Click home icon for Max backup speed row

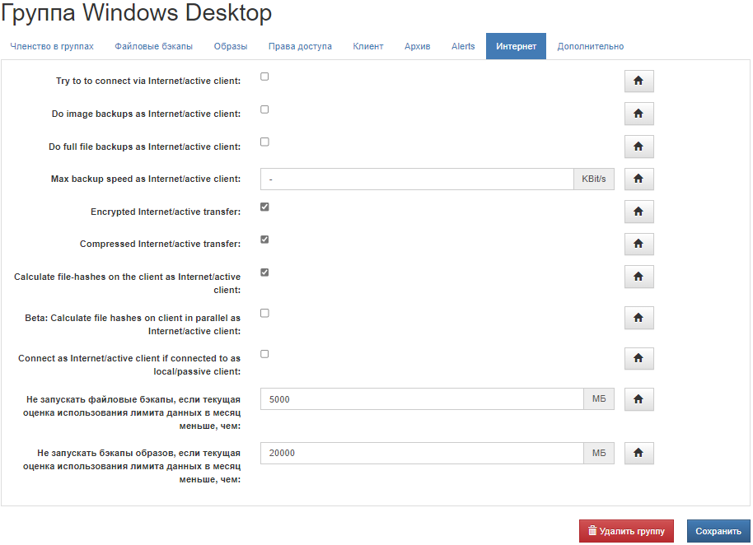click(638, 179)
